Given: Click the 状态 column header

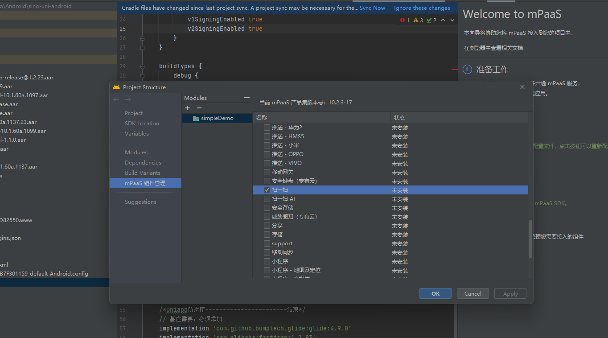Looking at the screenshot, I should pos(459,118).
